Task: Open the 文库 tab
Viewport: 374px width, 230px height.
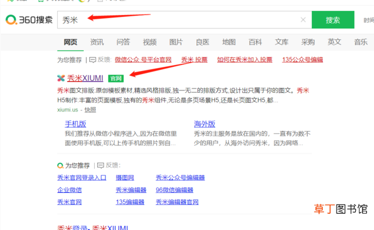Action: point(282,42)
